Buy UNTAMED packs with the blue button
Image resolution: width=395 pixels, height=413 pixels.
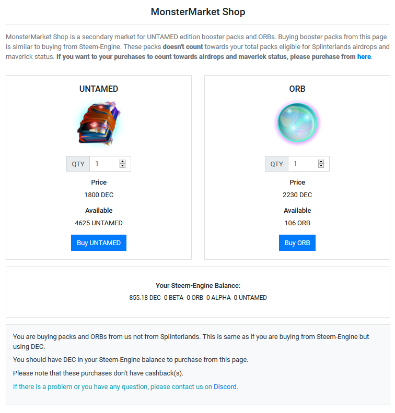(x=99, y=242)
